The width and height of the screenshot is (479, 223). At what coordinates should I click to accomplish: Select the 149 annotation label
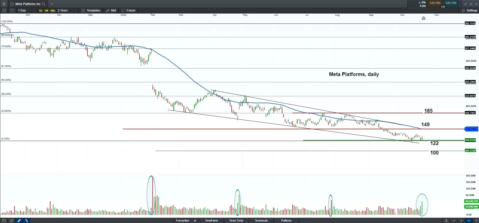(x=425, y=124)
